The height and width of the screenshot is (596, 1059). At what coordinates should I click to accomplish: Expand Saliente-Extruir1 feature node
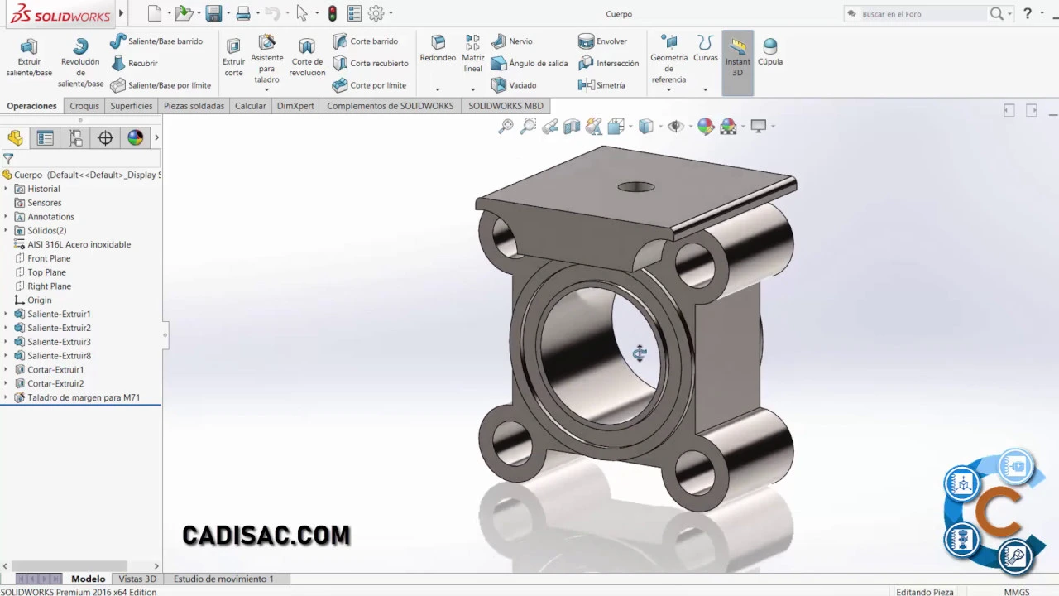6,315
